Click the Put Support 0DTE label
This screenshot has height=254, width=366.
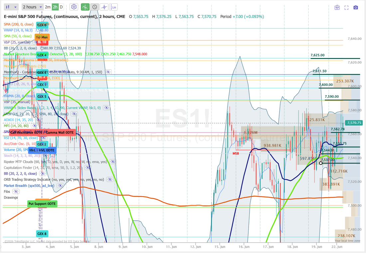(42, 204)
